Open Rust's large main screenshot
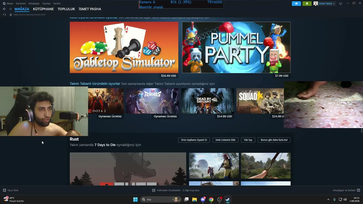 pyautogui.click(x=128, y=169)
